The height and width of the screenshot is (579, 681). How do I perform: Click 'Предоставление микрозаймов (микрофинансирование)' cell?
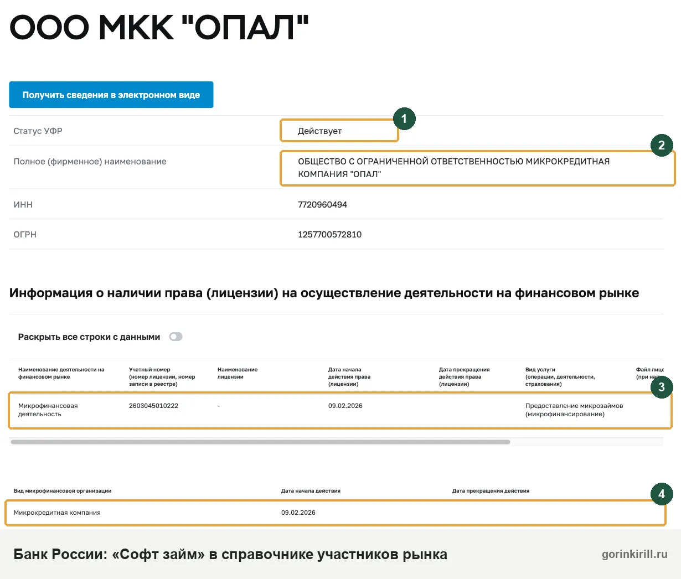[574, 410]
